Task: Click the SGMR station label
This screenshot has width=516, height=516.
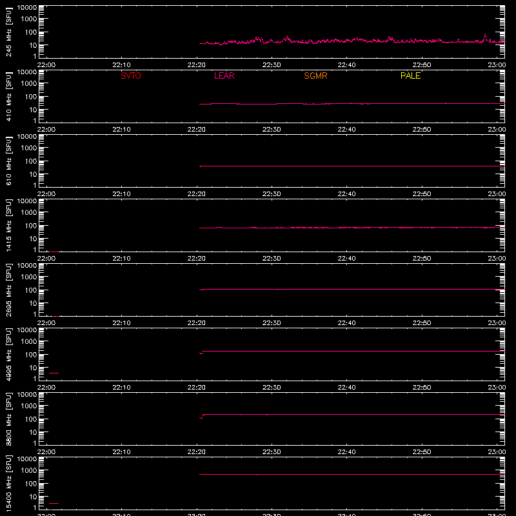Action: point(315,75)
